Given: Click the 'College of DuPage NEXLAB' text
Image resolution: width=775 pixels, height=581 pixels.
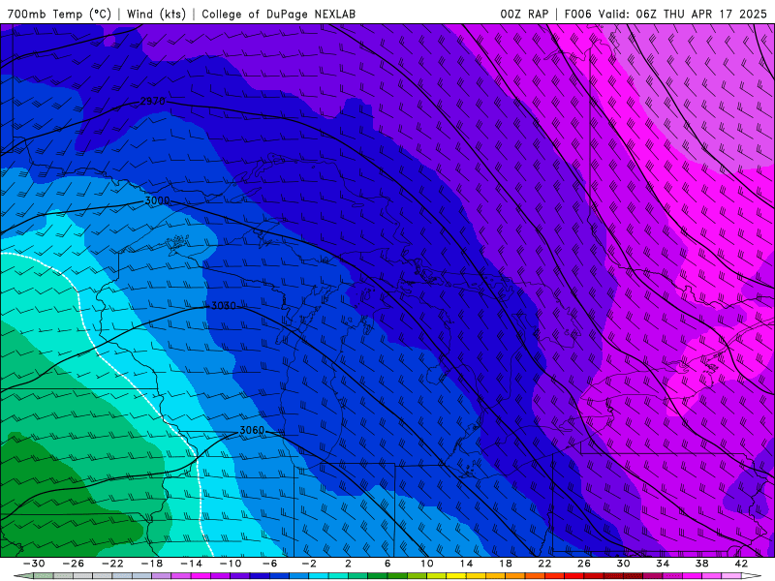Looking at the screenshot, I should click(278, 14).
